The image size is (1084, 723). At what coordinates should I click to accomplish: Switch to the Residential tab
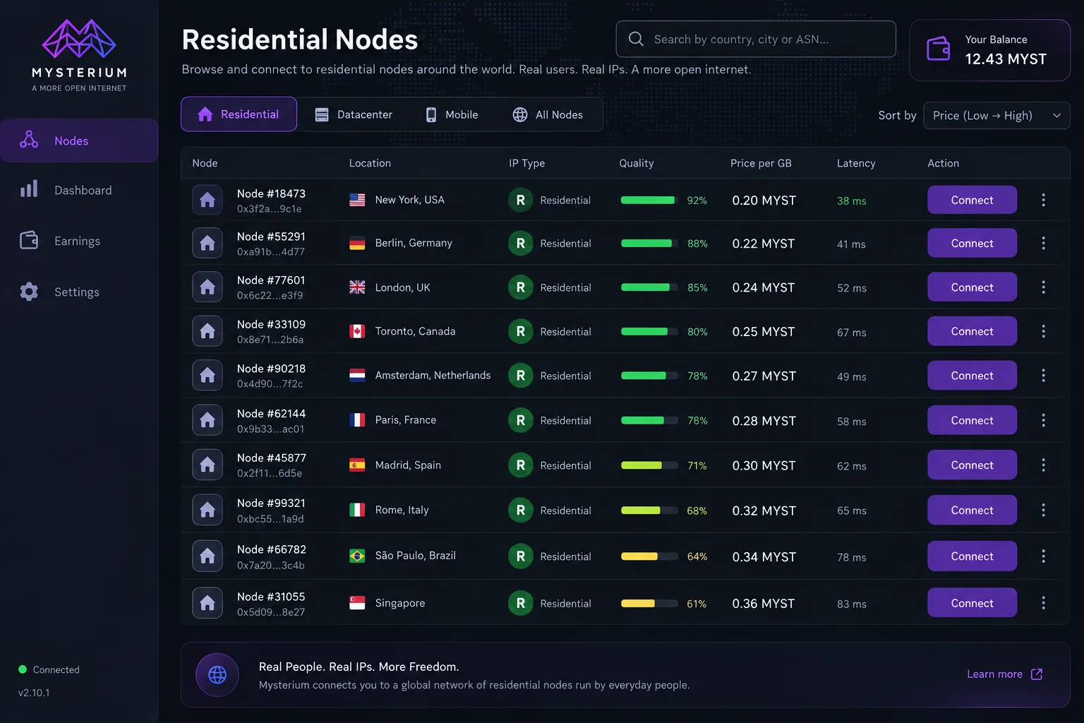239,114
